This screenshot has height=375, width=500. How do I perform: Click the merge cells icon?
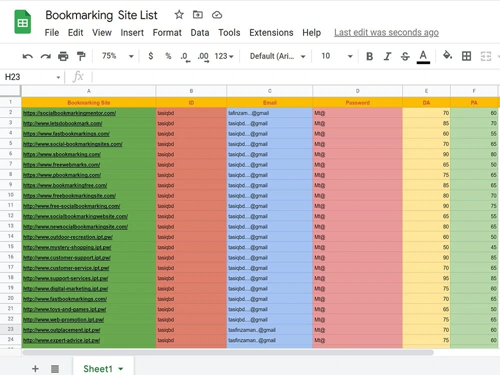[485, 56]
